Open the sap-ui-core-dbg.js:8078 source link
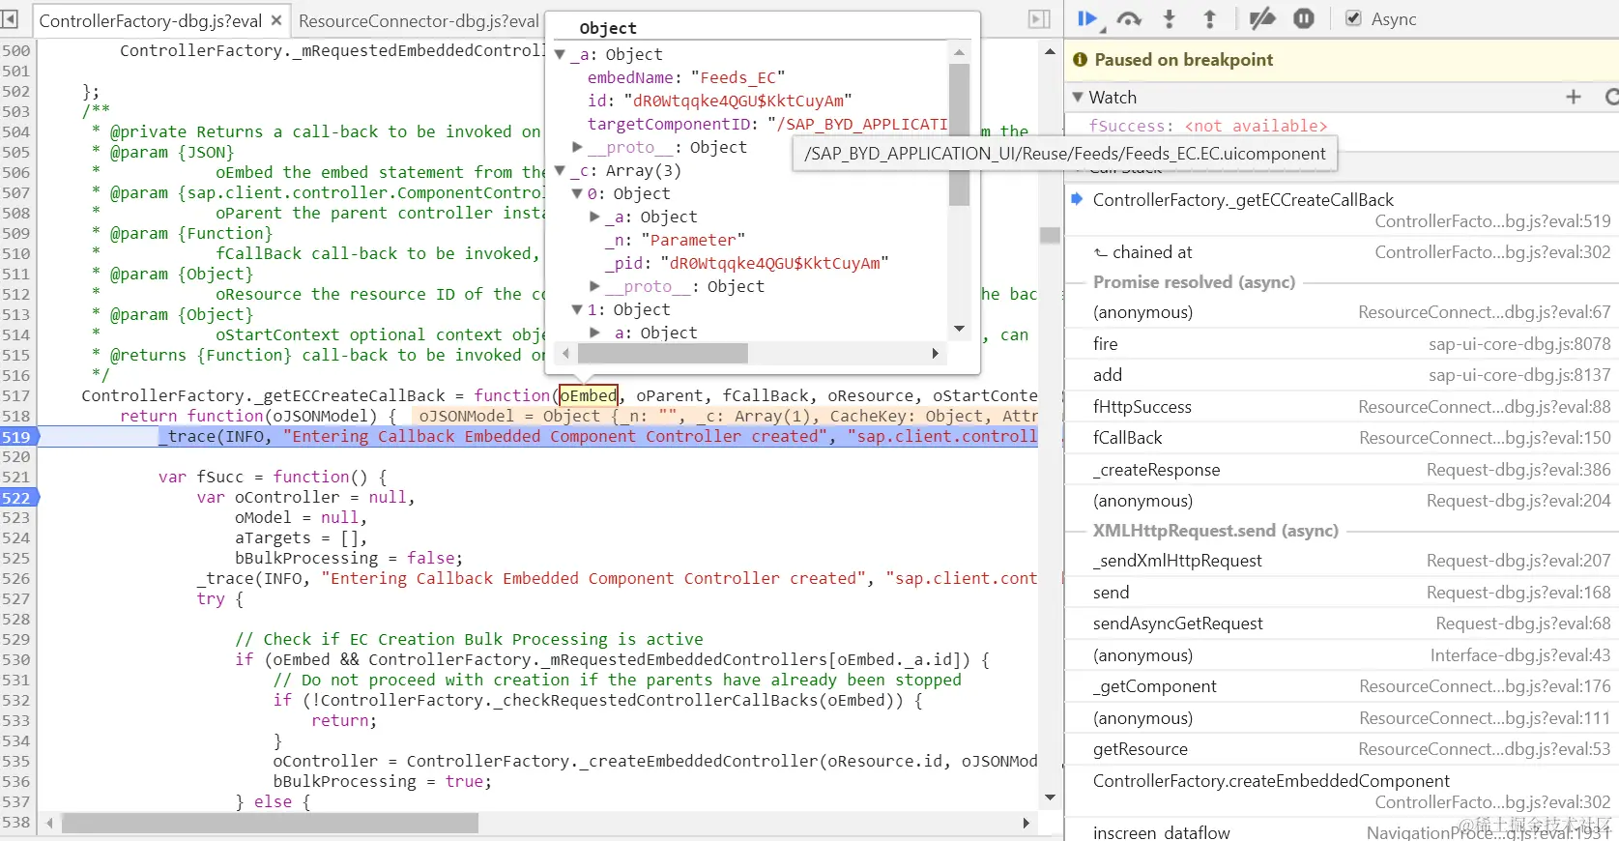 [1519, 344]
